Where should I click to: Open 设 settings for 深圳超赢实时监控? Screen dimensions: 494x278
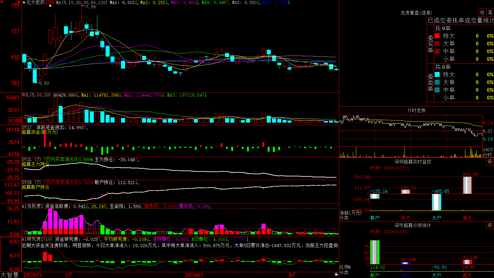[x=490, y=162]
